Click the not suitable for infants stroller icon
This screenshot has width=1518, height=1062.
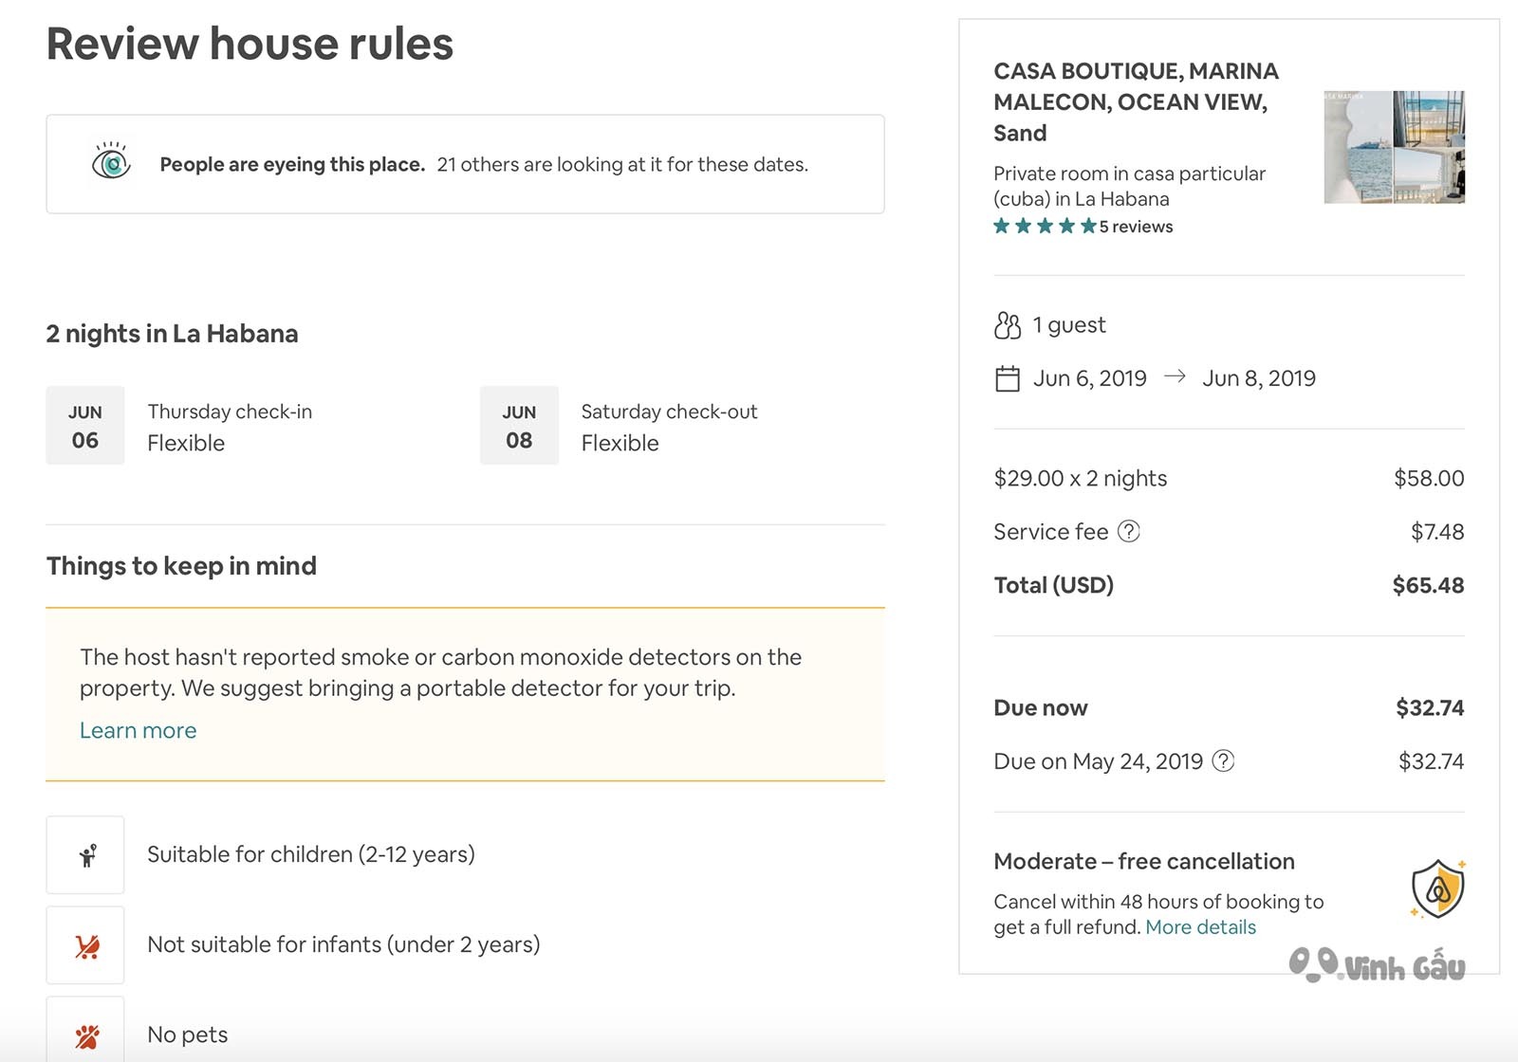86,945
